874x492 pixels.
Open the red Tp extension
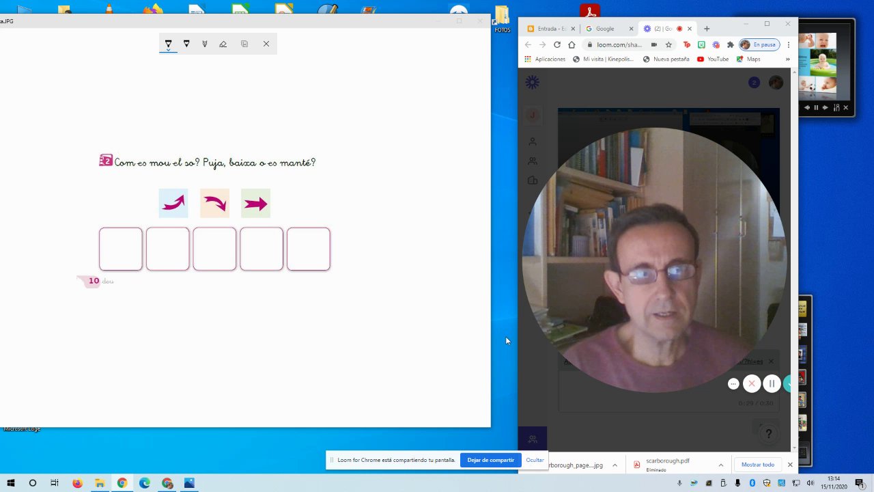click(x=687, y=44)
